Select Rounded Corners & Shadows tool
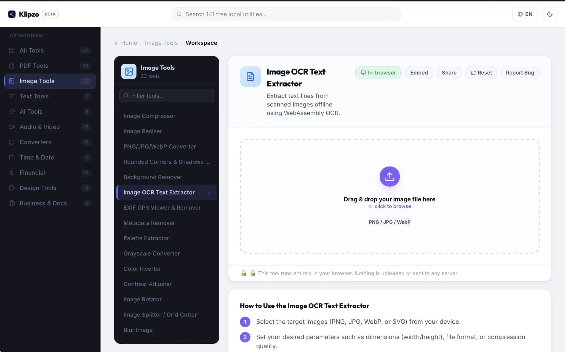Viewport: 565px width, 352px height. 166,162
